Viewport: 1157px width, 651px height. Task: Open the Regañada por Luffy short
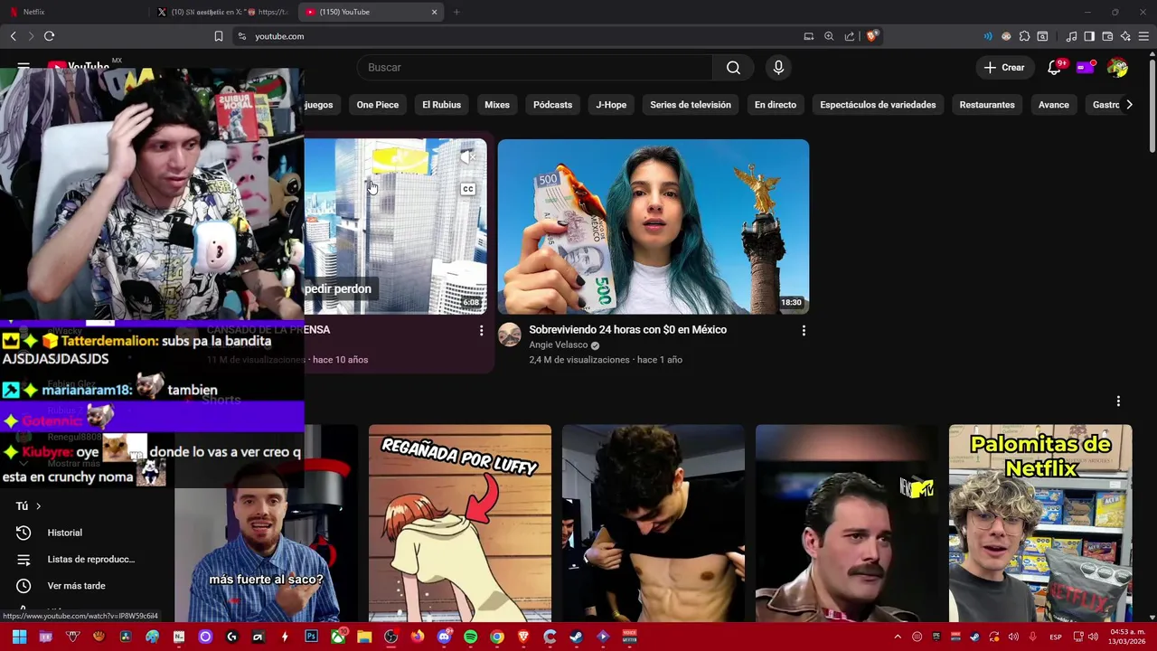coord(460,524)
